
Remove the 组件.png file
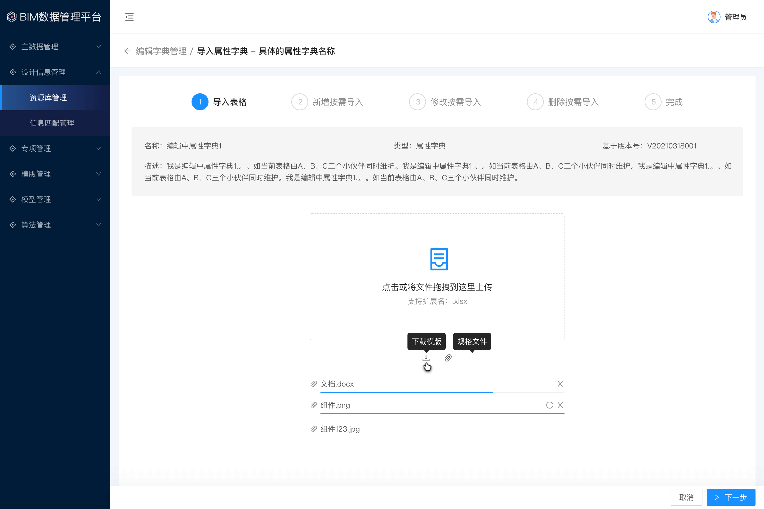(x=560, y=405)
